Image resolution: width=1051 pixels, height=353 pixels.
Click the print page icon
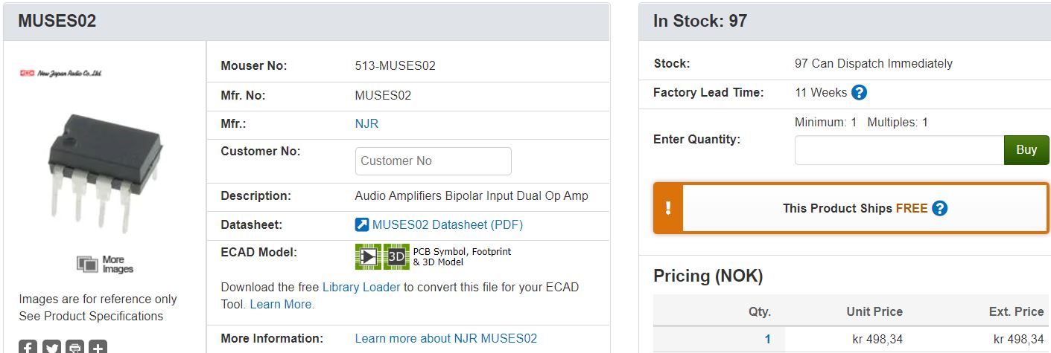[x=75, y=347]
